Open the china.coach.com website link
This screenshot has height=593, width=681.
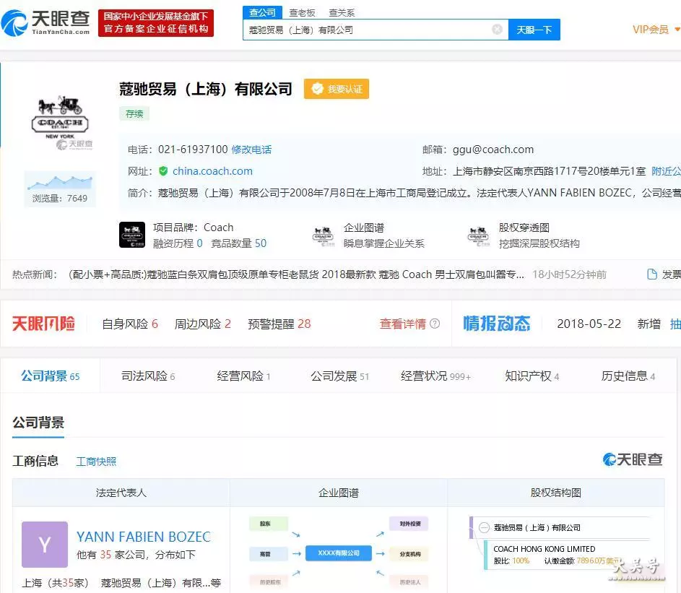pos(212,171)
